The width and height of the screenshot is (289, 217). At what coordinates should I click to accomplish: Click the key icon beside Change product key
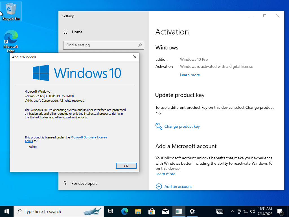(x=159, y=126)
